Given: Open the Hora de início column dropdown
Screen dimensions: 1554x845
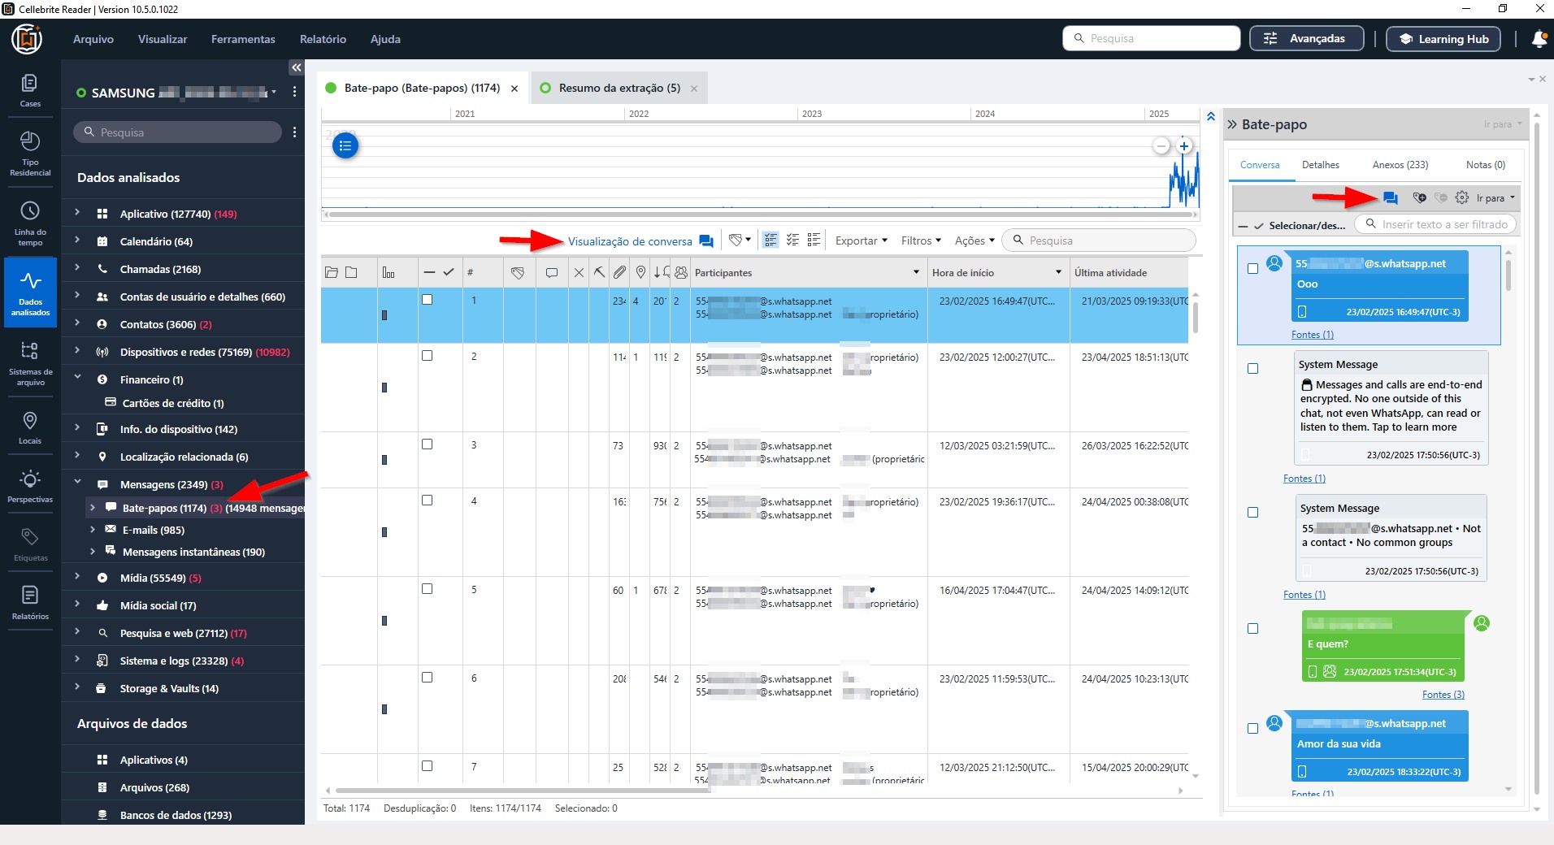Looking at the screenshot, I should pos(1058,272).
